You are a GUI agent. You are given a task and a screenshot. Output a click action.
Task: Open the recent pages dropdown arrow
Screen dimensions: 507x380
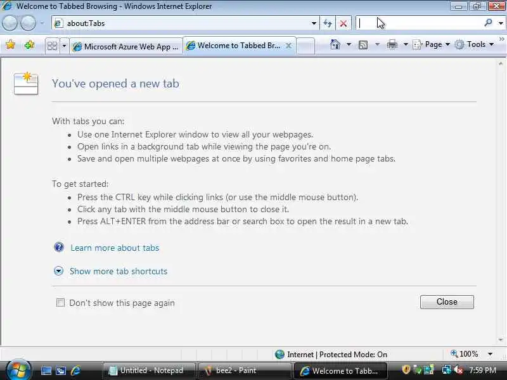click(42, 23)
